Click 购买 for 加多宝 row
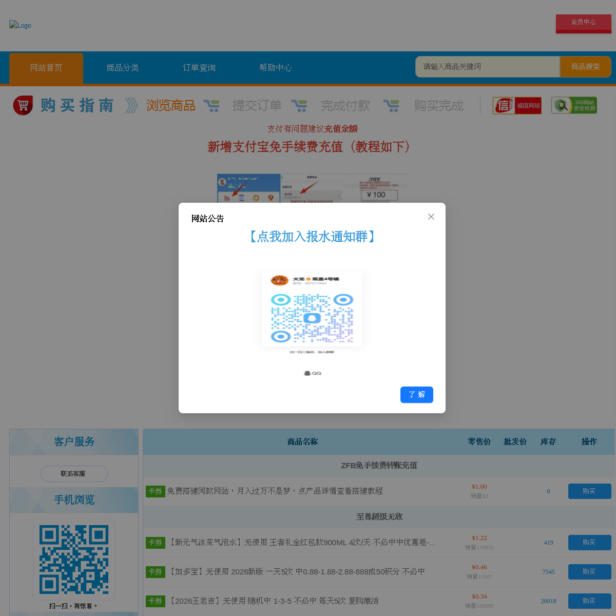Screen dimensions: 616x616 [590, 572]
